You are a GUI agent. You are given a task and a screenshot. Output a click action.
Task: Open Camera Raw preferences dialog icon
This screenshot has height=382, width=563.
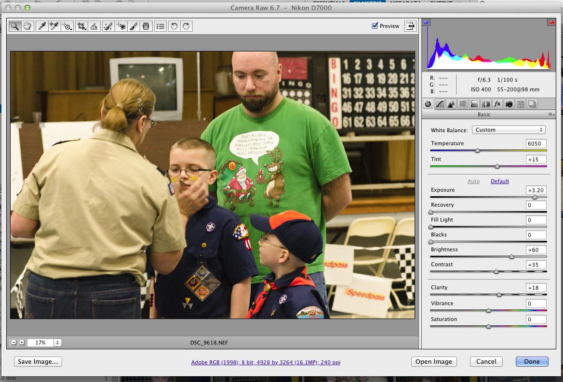(161, 26)
